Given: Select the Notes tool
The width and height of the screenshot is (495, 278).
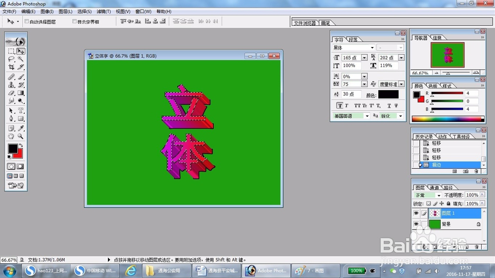Looking at the screenshot, I should coord(11,128).
